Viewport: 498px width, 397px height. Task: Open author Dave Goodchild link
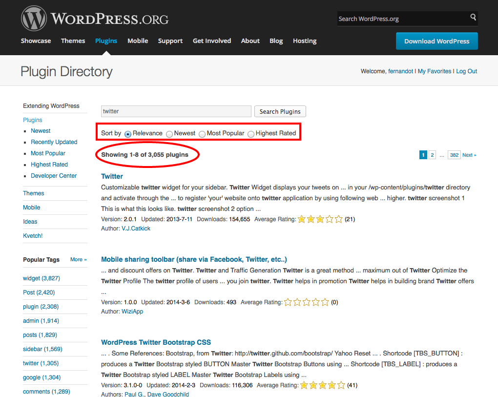(168, 394)
